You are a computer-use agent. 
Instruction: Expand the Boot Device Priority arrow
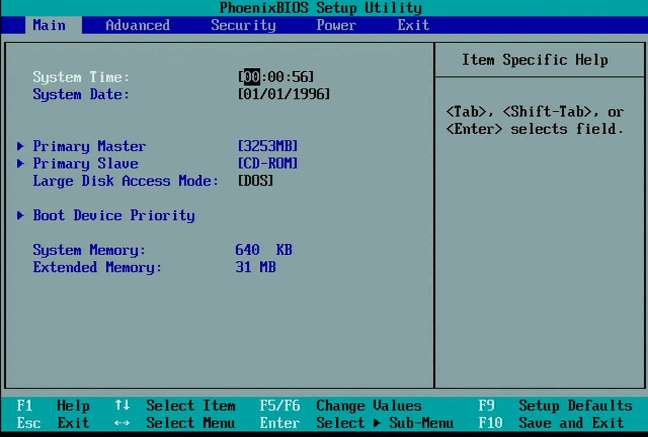click(21, 215)
